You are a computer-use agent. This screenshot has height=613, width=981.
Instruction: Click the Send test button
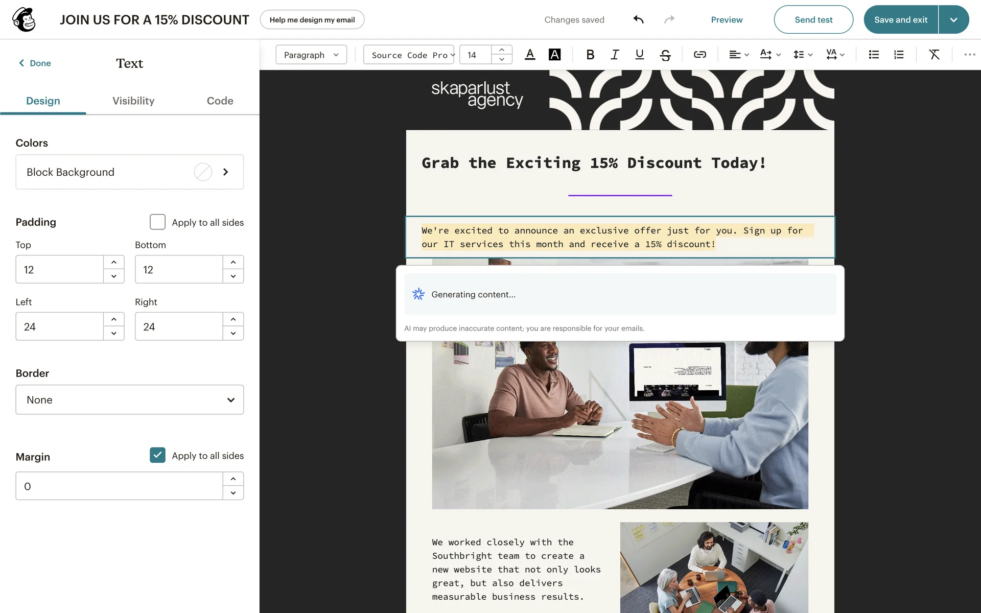pyautogui.click(x=813, y=19)
